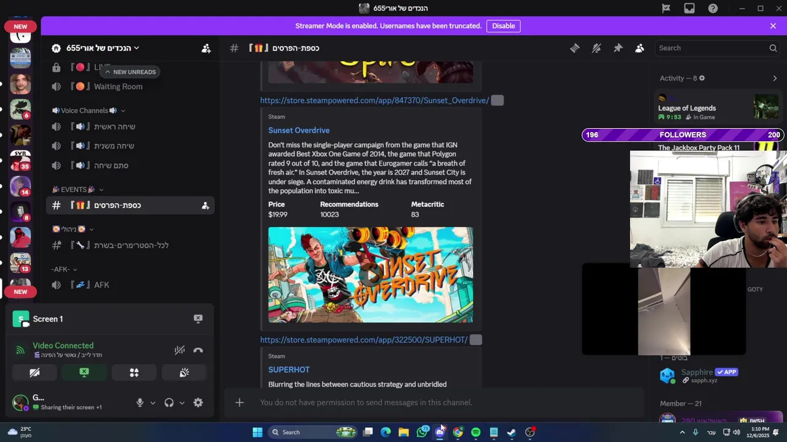Image resolution: width=787 pixels, height=442 pixels.
Task: Disconnect from voice call
Action: [198, 350]
